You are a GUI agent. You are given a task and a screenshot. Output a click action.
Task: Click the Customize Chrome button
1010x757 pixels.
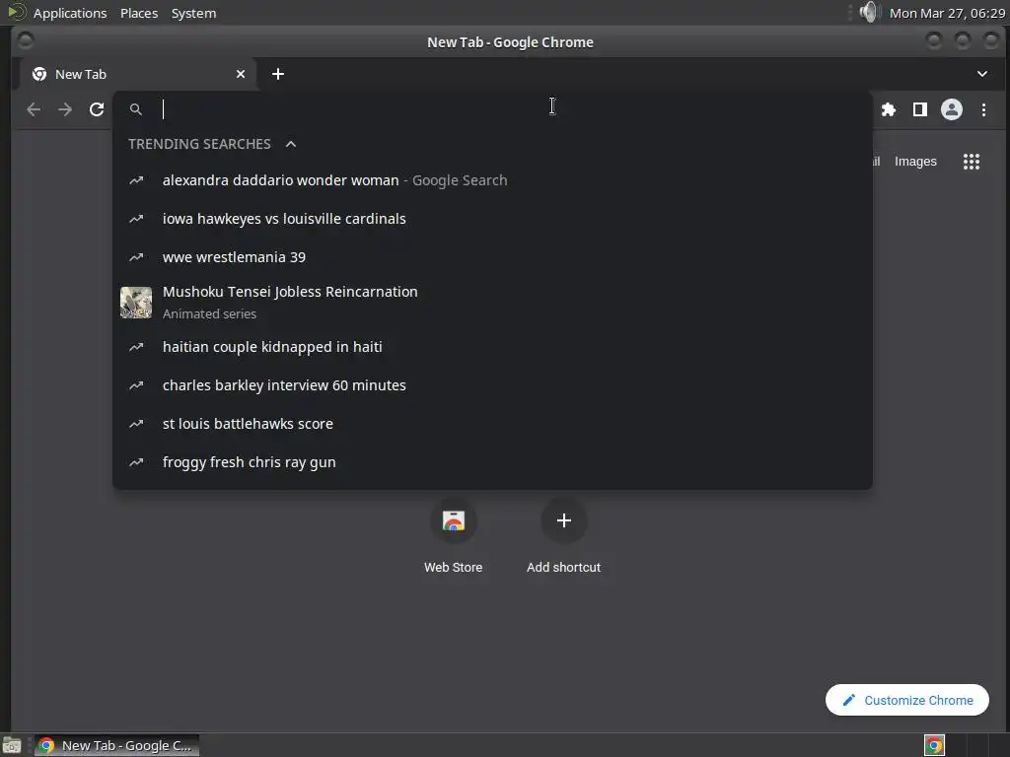[x=907, y=700]
